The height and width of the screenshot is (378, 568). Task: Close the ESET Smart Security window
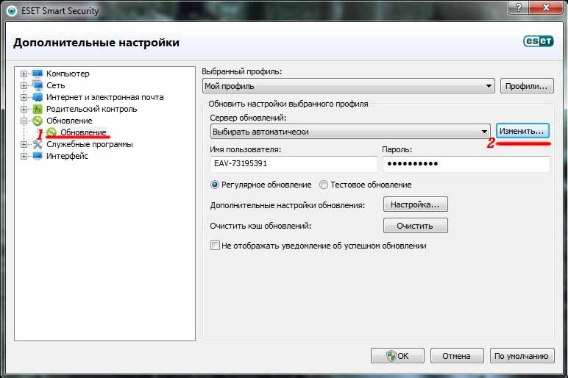pos(546,7)
